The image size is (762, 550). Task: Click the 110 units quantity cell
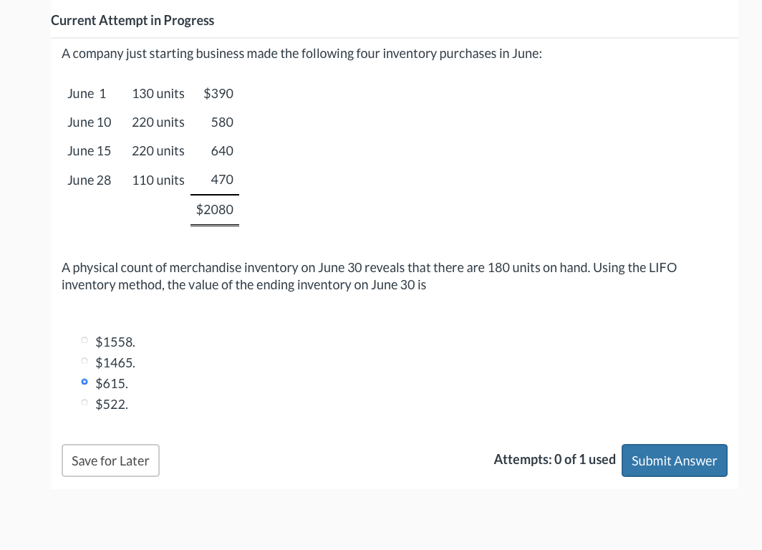[158, 180]
